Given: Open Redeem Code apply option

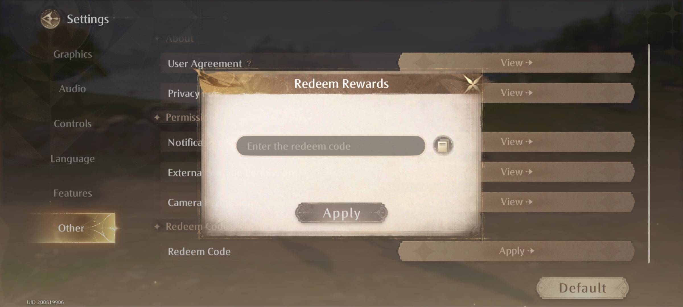Looking at the screenshot, I should point(515,251).
